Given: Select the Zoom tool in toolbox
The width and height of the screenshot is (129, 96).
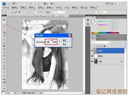Looking at the screenshot, I should pyautogui.click(x=4, y=88).
